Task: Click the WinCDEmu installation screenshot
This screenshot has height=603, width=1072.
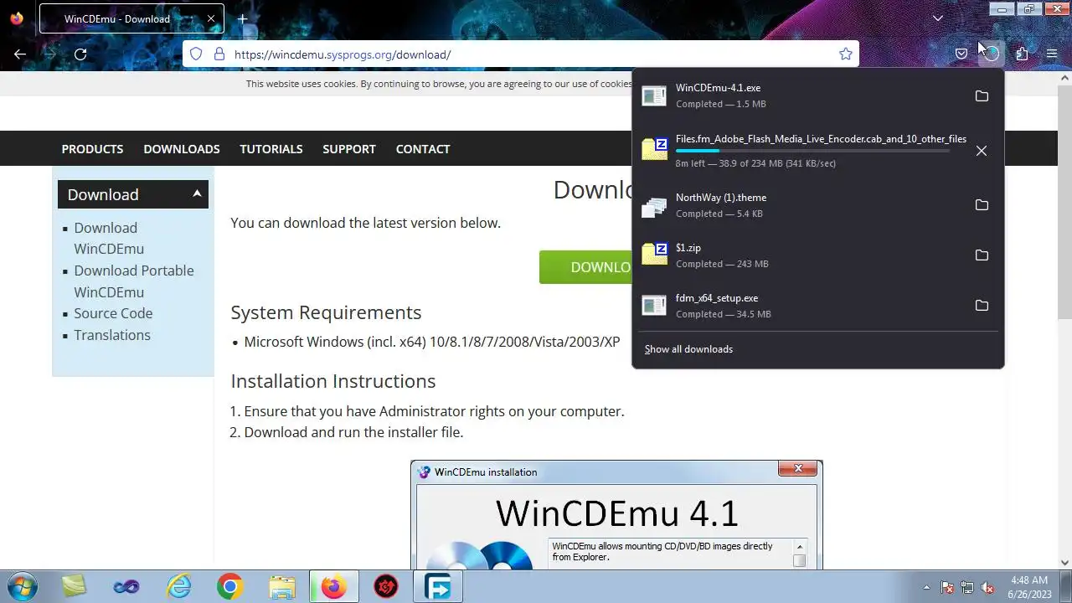Action: (x=616, y=515)
